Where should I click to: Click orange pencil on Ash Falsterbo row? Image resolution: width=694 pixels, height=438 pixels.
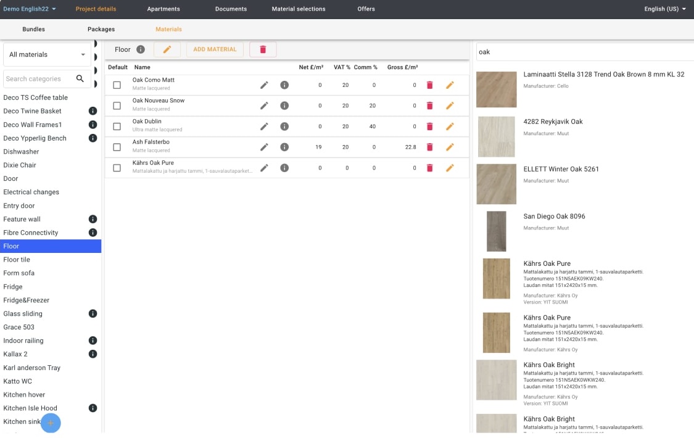(x=450, y=147)
